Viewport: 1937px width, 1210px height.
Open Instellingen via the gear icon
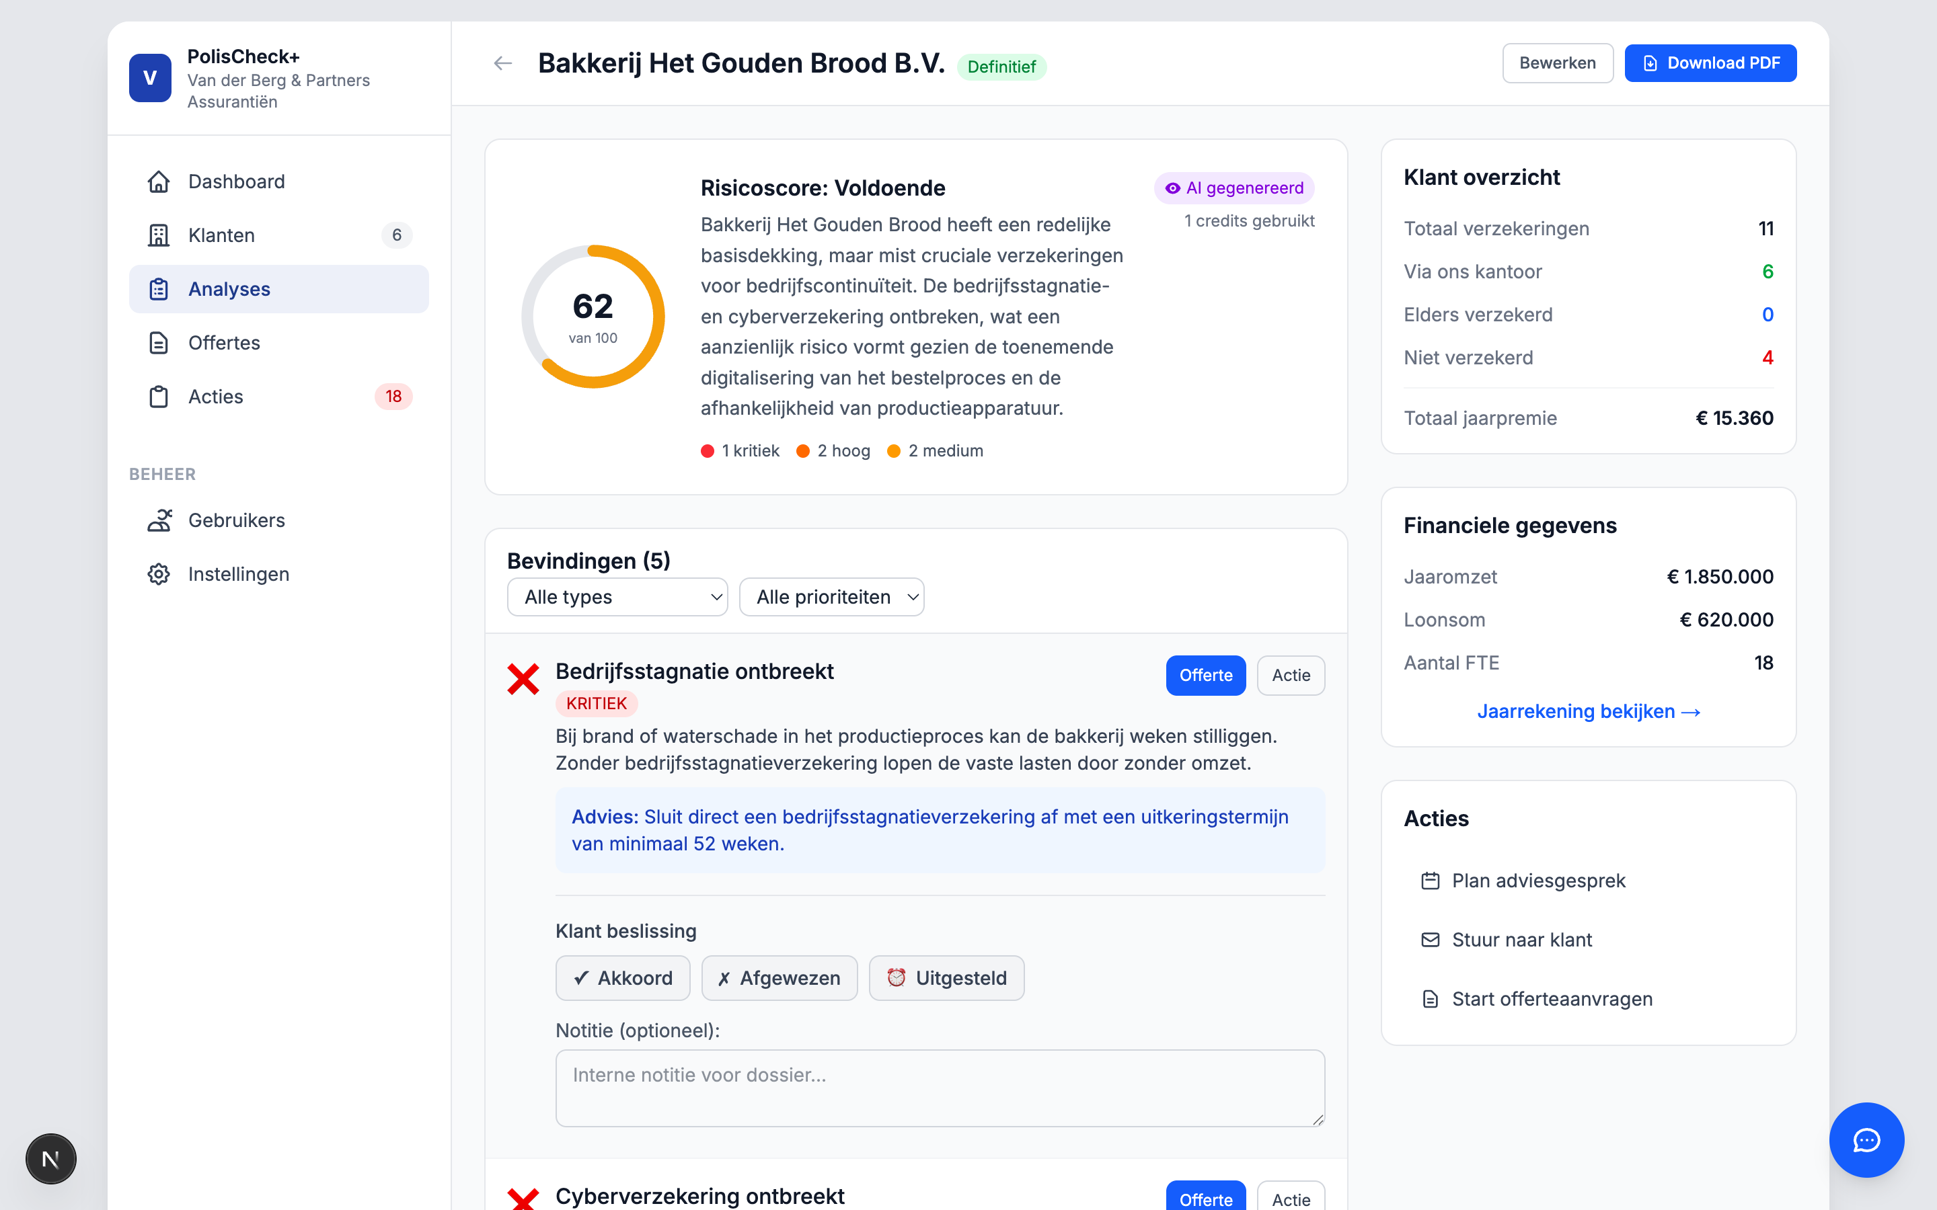pos(159,574)
